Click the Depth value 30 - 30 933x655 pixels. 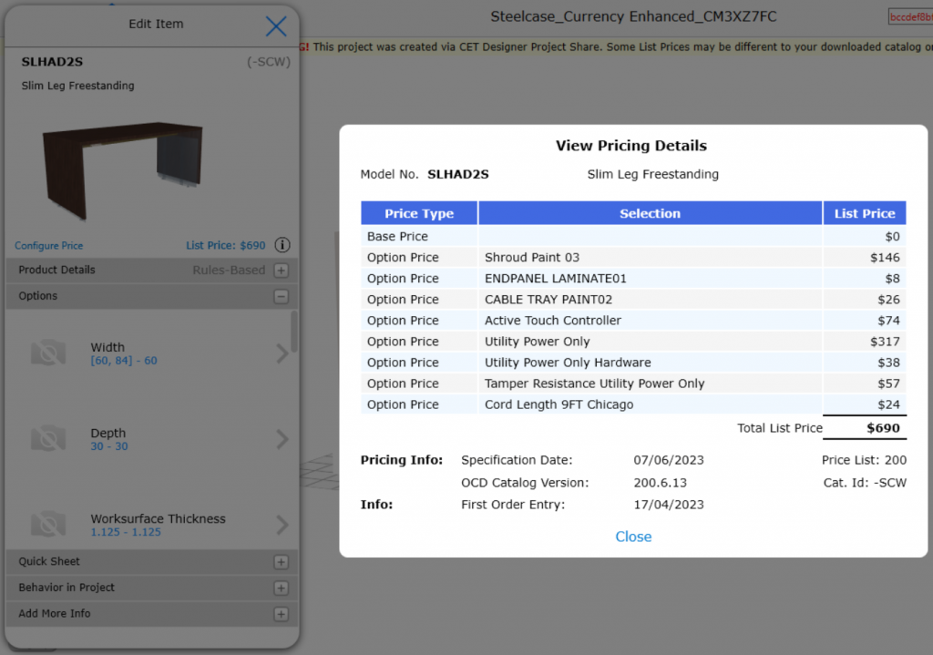pyautogui.click(x=109, y=446)
